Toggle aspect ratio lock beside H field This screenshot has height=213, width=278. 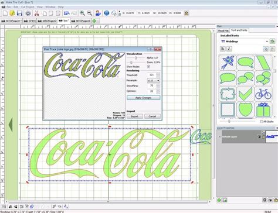187,13
